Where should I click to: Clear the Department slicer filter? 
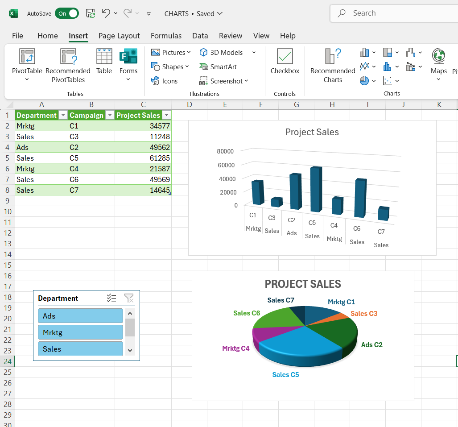[x=129, y=298]
